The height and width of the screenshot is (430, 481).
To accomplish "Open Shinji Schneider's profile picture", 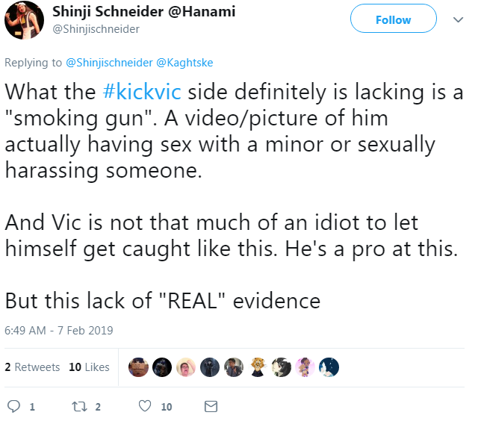I will tap(24, 20).
